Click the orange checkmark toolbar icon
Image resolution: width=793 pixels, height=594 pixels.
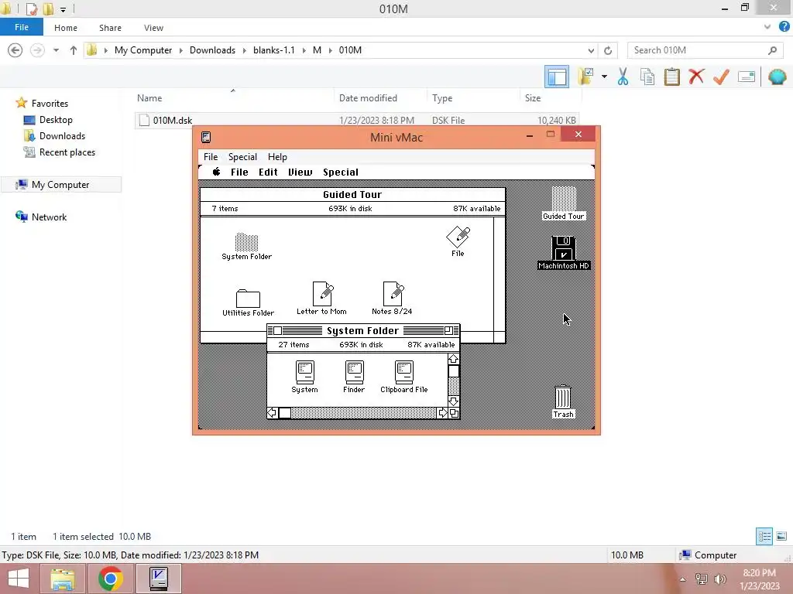[x=721, y=77]
